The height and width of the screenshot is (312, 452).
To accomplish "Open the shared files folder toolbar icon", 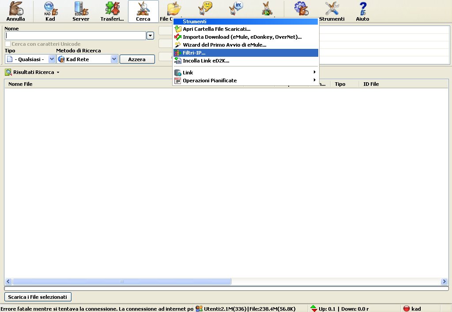I will [174, 8].
